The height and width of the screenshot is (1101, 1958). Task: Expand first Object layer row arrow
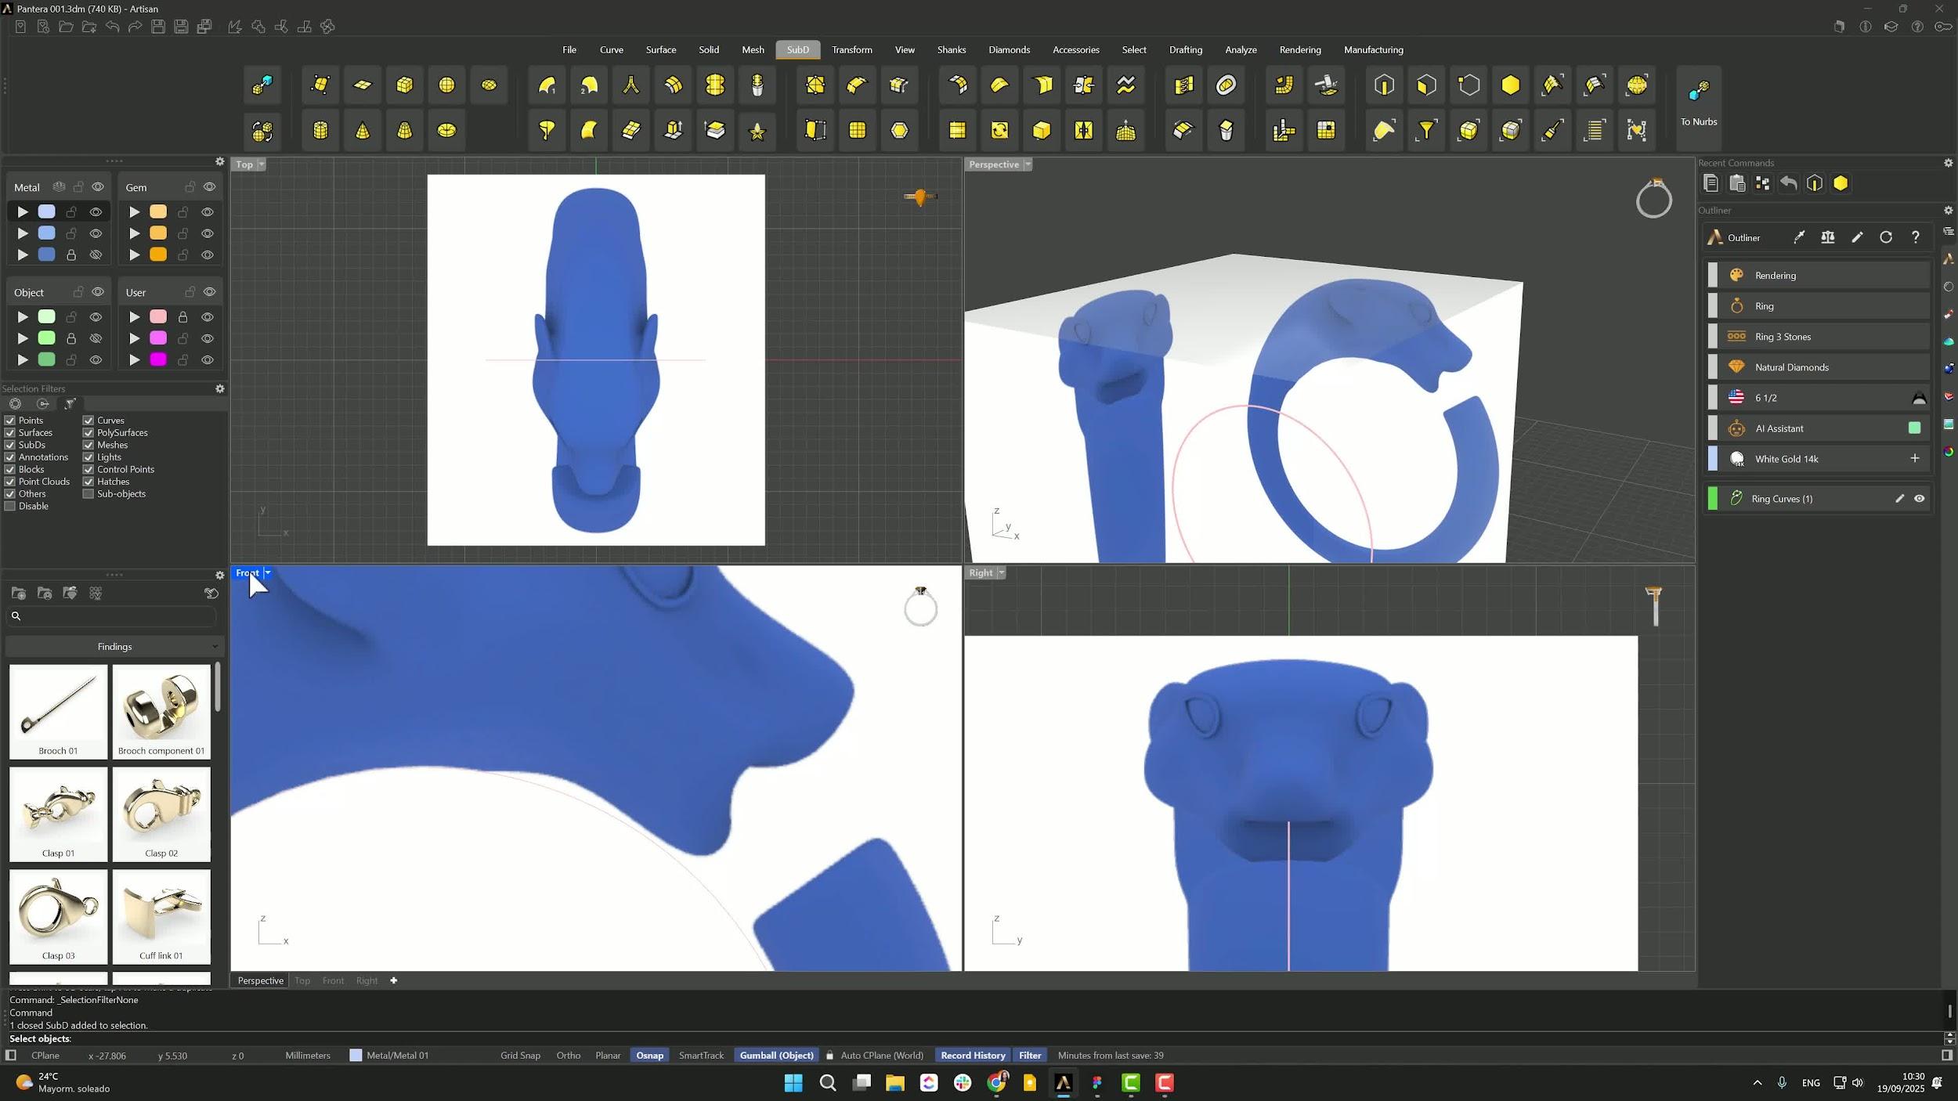tap(23, 317)
